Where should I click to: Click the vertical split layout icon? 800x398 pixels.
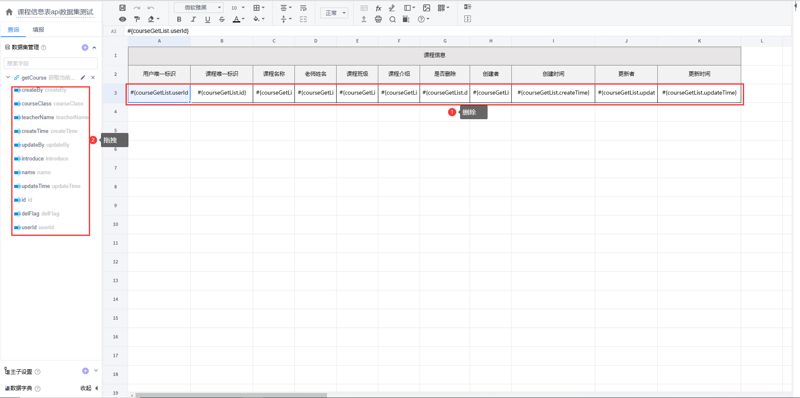click(468, 19)
